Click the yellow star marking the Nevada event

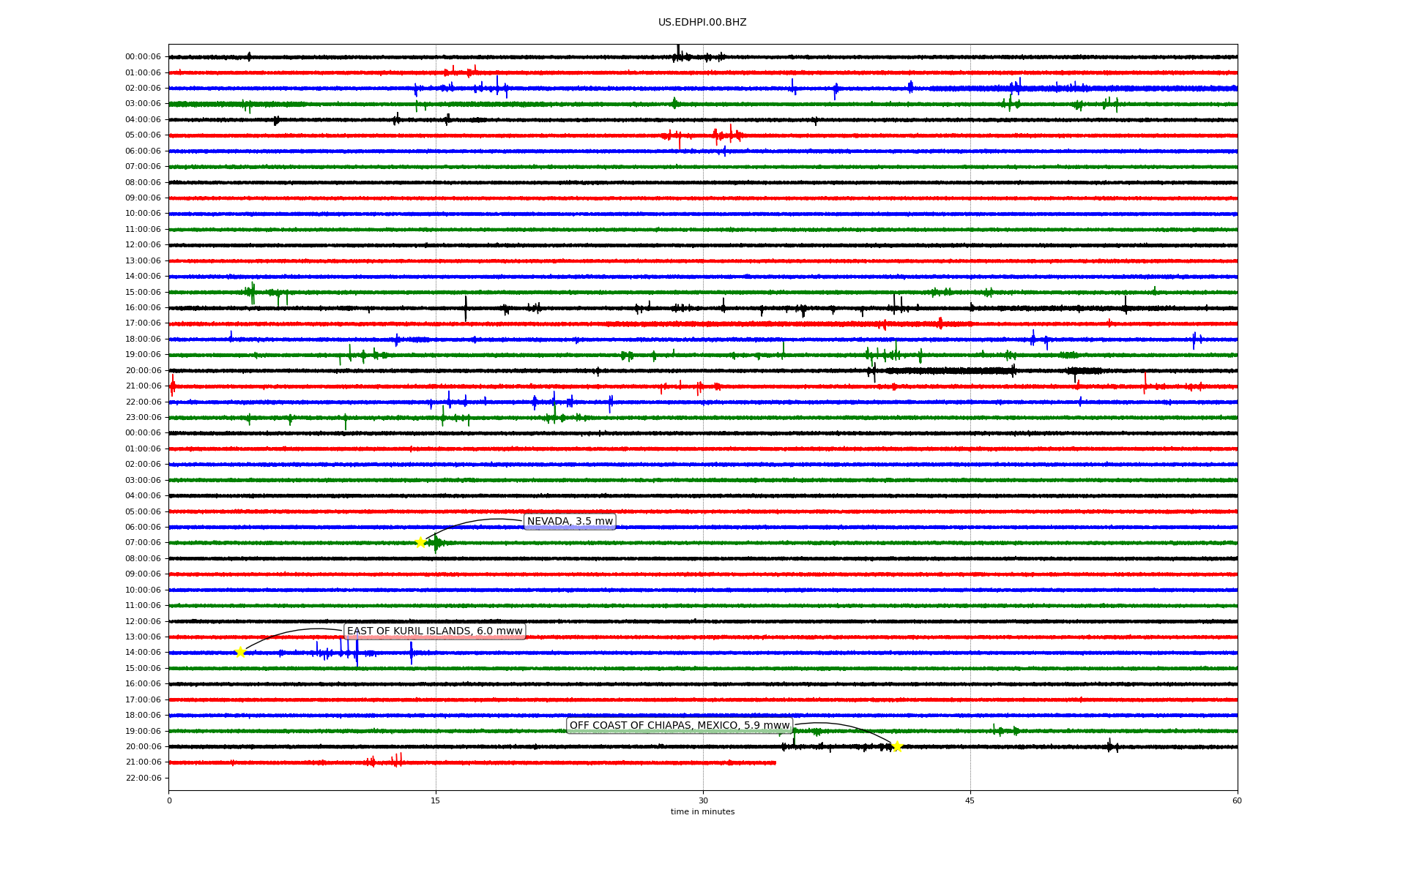[x=420, y=542]
